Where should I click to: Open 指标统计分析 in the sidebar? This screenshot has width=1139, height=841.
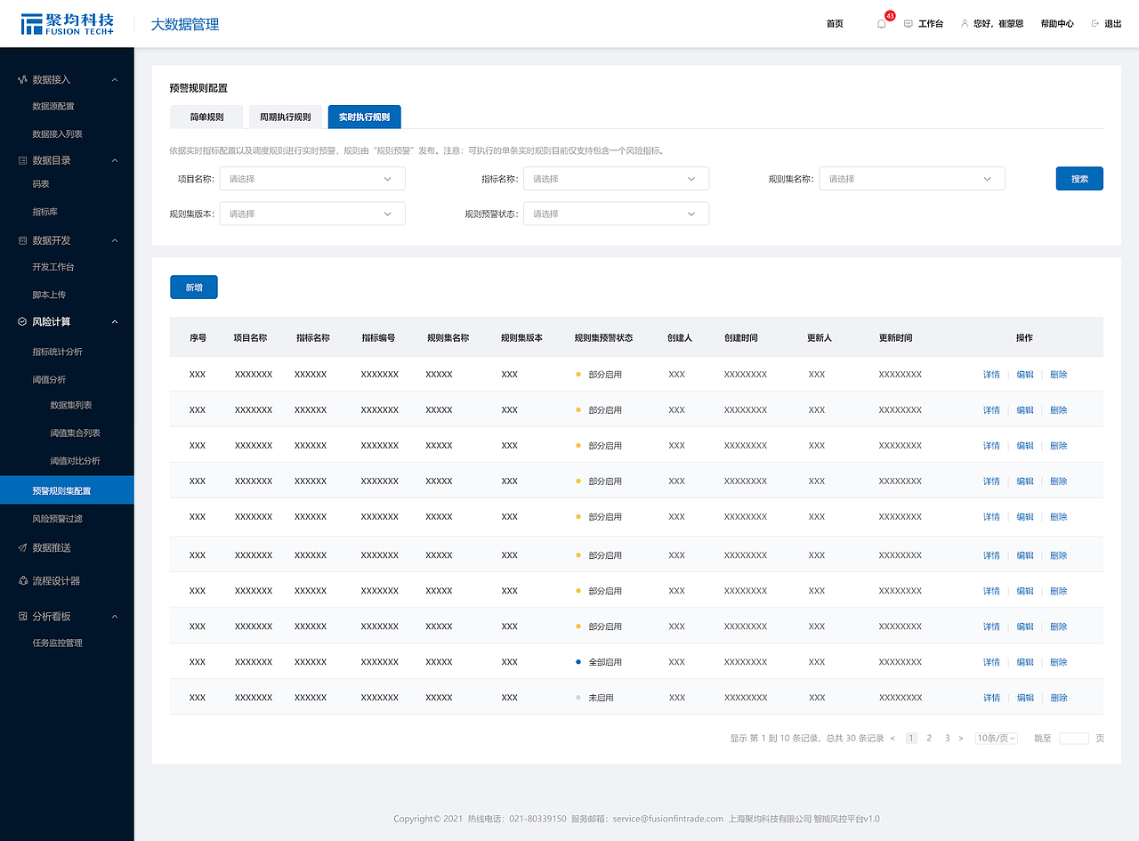[x=58, y=352]
